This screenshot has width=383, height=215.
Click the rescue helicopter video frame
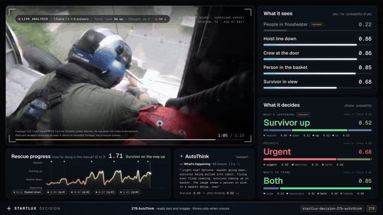tap(130, 75)
